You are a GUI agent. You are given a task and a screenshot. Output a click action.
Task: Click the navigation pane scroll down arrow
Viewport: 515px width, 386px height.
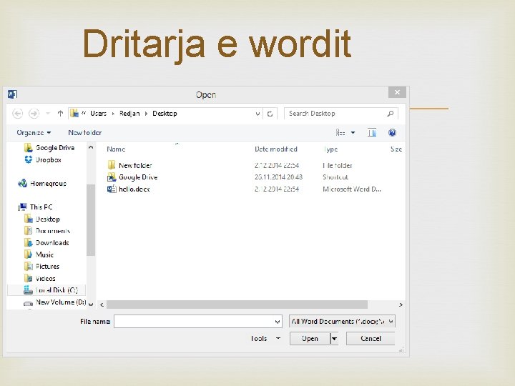pyautogui.click(x=91, y=305)
